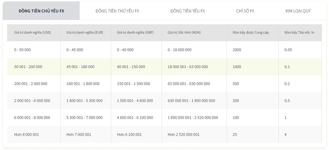Click floating leverage 4 in the last row

[286, 134]
